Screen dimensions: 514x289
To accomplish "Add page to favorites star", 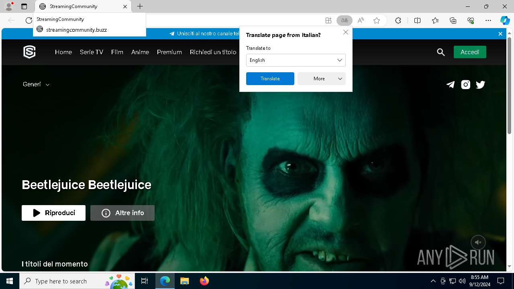I will click(377, 20).
